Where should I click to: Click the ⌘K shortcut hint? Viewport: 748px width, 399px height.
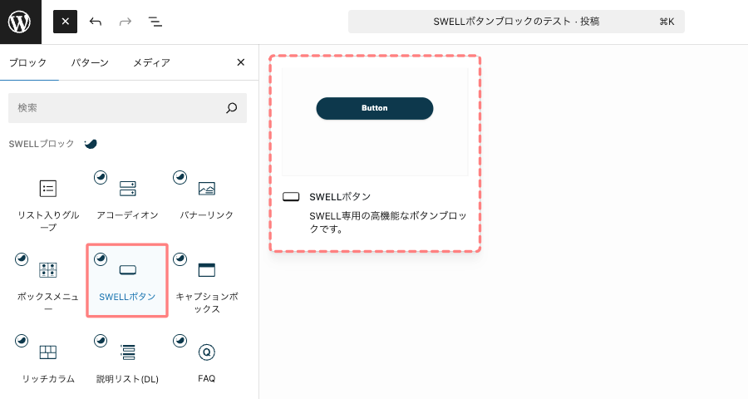tap(667, 22)
